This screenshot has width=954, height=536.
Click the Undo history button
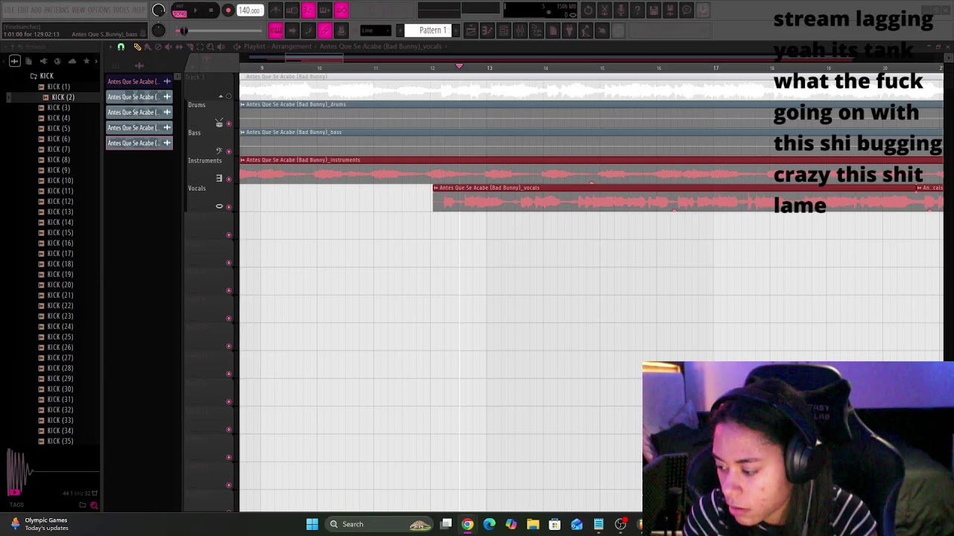(x=588, y=10)
